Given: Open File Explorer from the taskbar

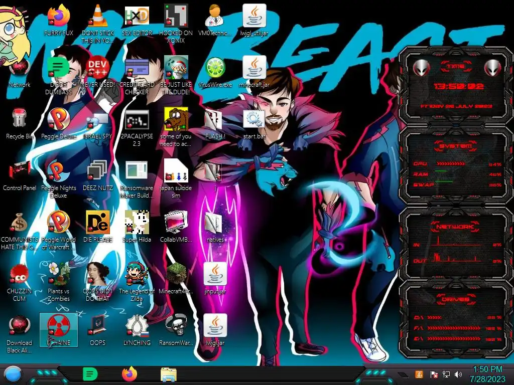Looking at the screenshot, I should click(x=169, y=374).
